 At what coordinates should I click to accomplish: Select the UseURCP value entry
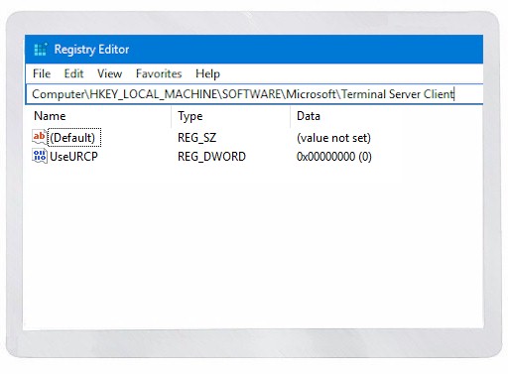[73, 157]
